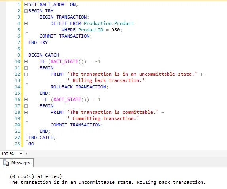
Task: Collapse the BEGIN block on line 11
Action: coord(26,68)
